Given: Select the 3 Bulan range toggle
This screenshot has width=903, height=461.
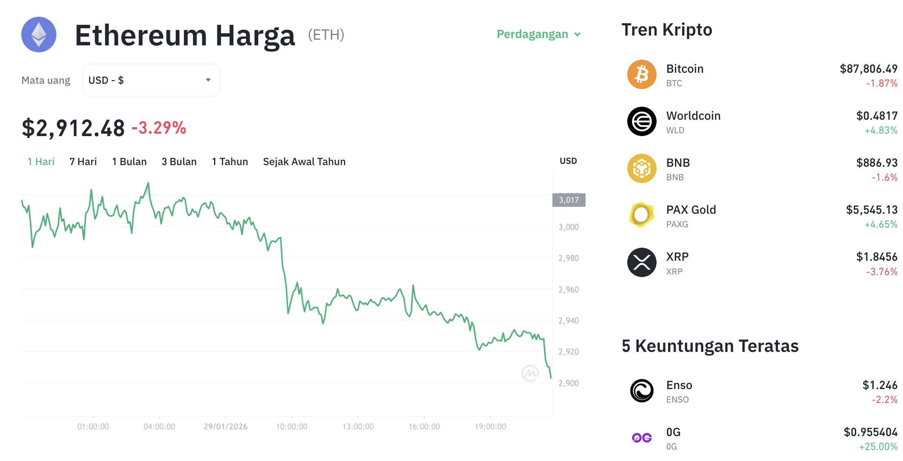Looking at the screenshot, I should [x=179, y=161].
